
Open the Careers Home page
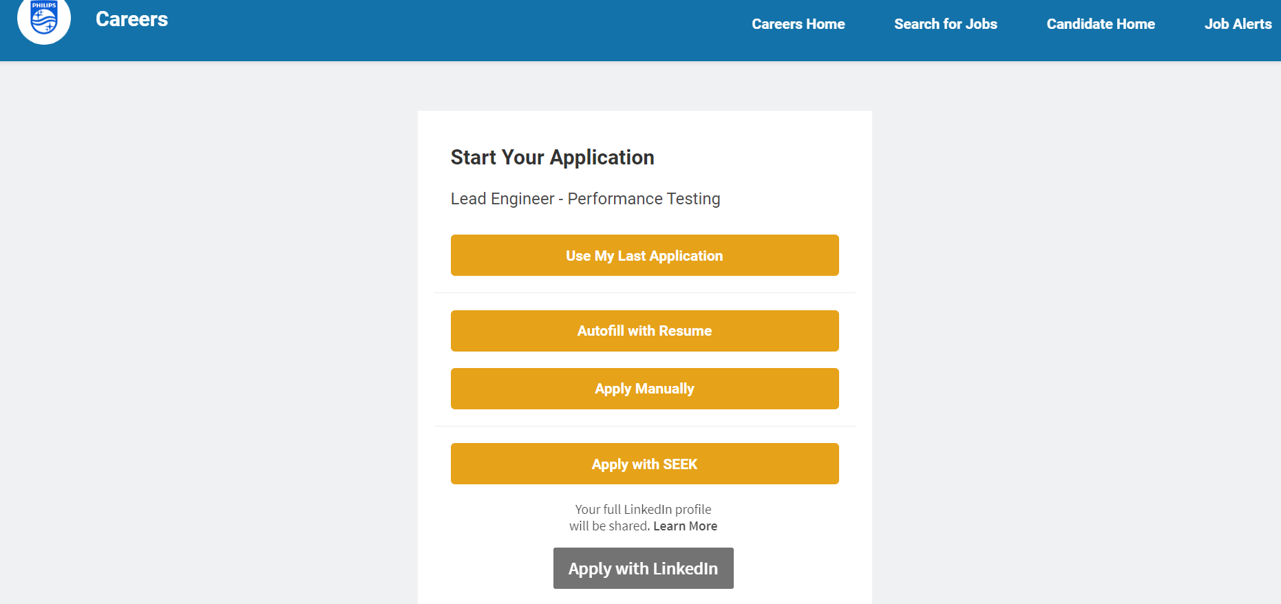[x=798, y=24]
